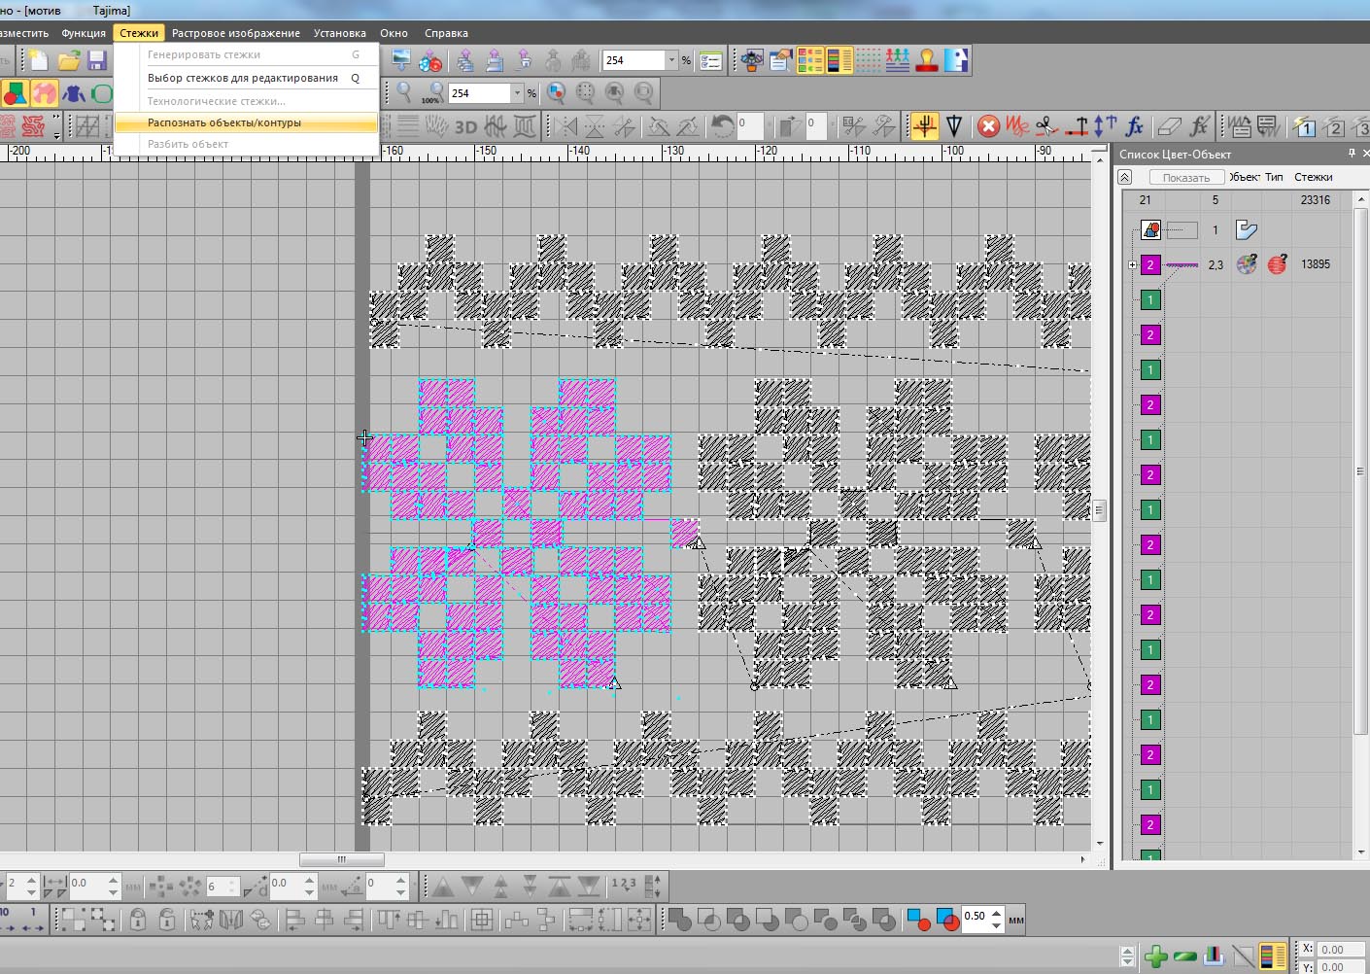Toggle the 3D view icon

point(466,126)
